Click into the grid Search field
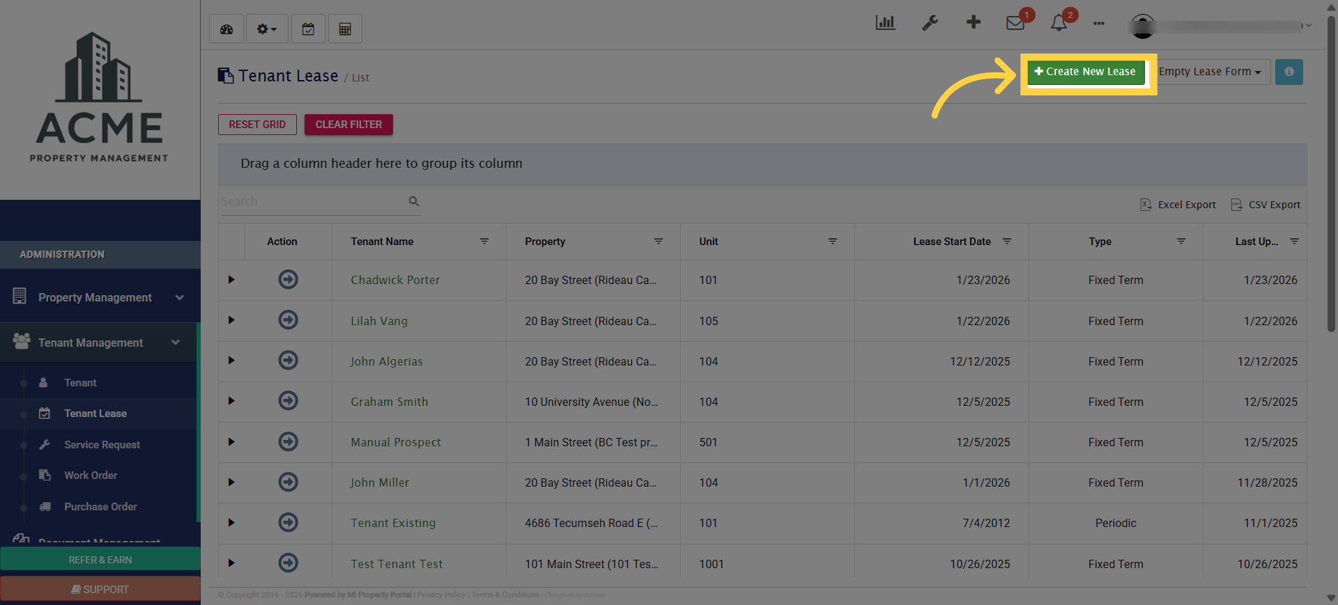Viewport: 1338px width, 605px height. coord(314,202)
